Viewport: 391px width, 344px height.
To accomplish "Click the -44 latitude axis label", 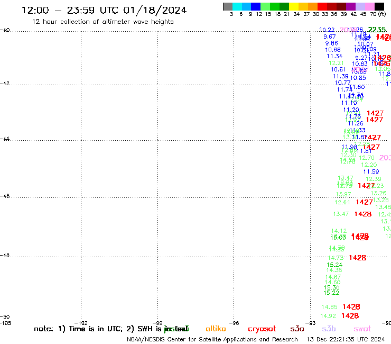I will [5, 139].
